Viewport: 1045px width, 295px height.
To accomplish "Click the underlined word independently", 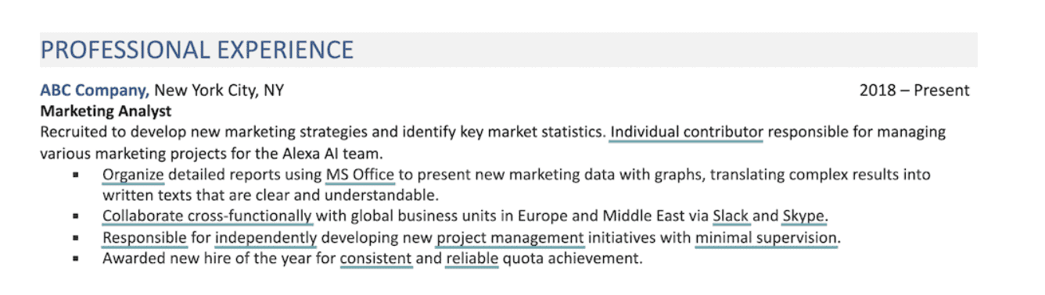I will coord(266,236).
